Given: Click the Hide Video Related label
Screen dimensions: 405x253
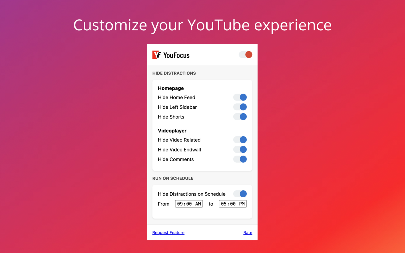Looking at the screenshot, I should pyautogui.click(x=179, y=140).
